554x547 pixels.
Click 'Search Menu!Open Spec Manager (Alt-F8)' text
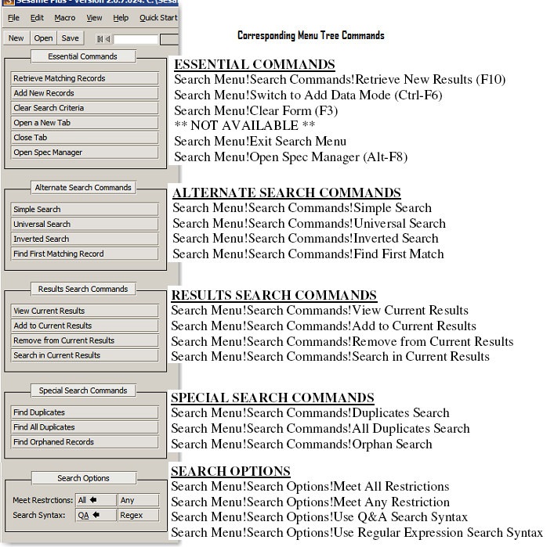291,157
